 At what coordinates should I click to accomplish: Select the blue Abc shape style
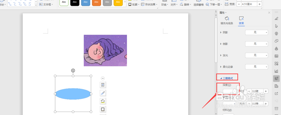tap(86, 3)
